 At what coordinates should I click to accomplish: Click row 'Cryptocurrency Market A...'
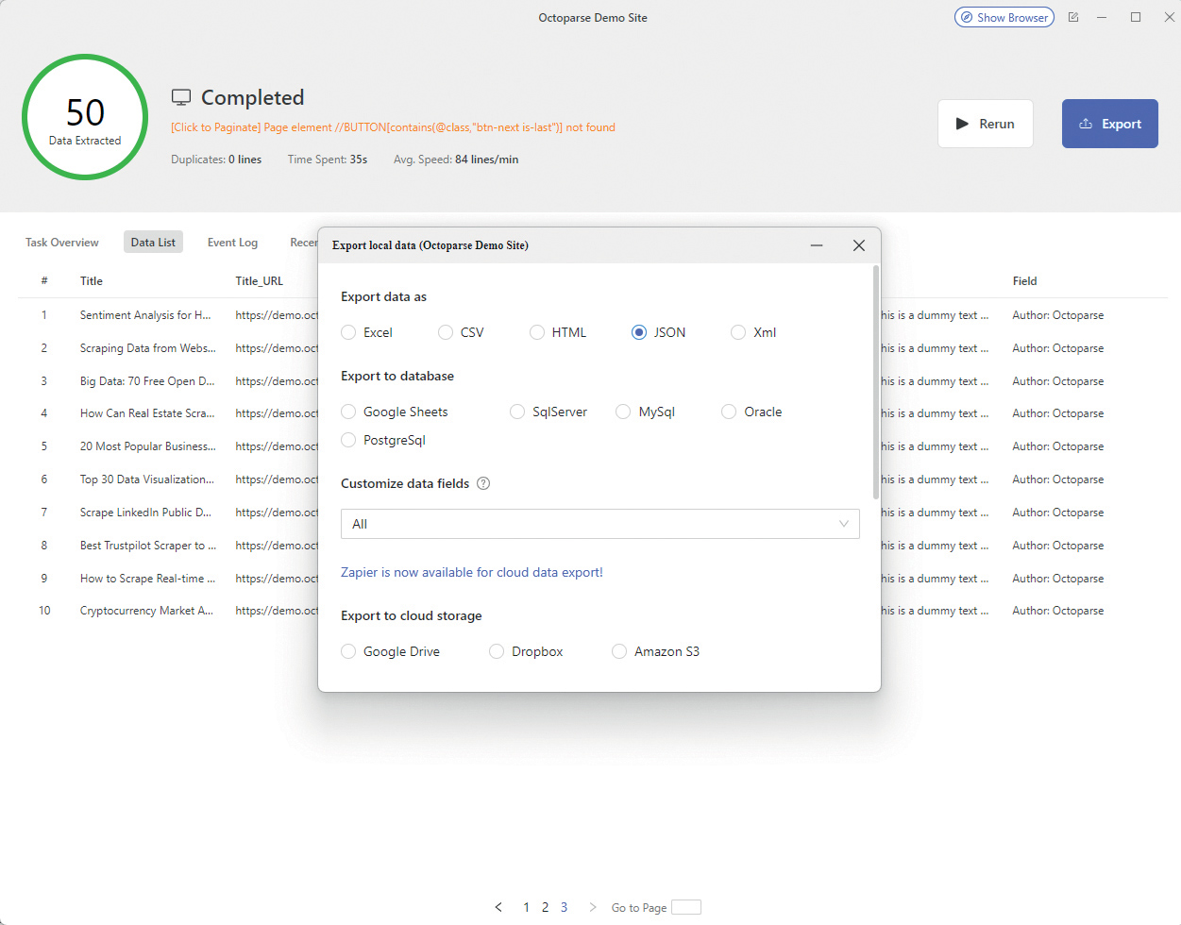146,611
